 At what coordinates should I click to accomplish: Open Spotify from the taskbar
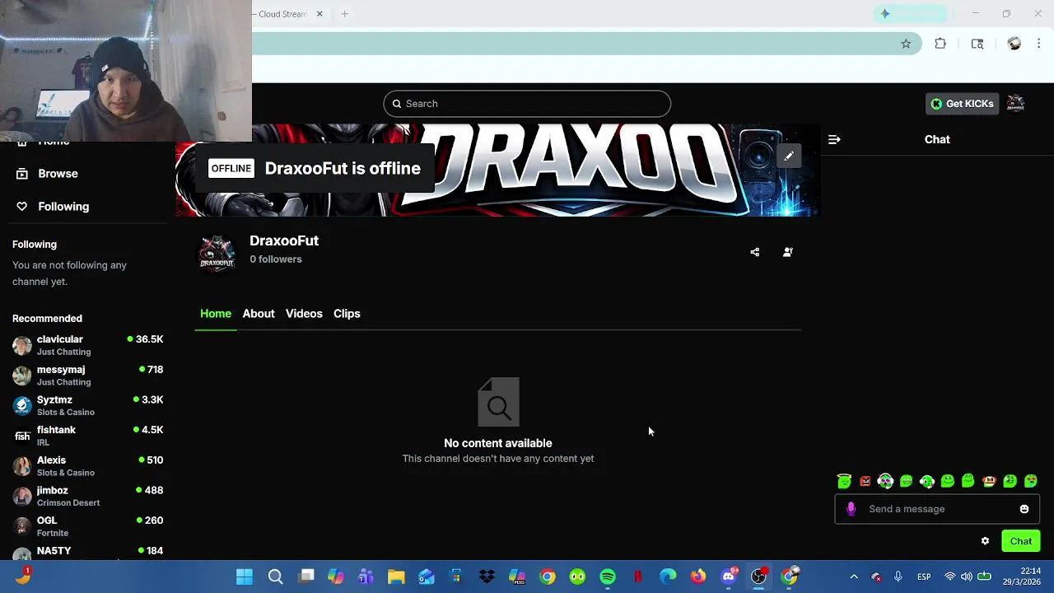[608, 577]
